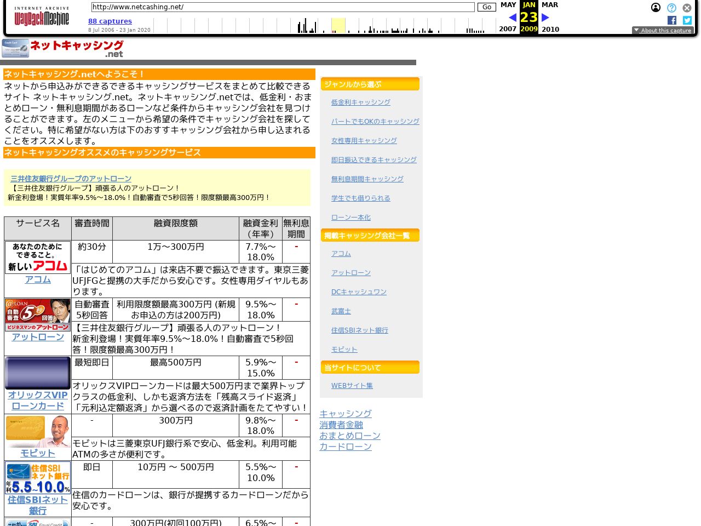The image size is (701, 526).
Task: Select MAR 2010 in the timeline
Action: [550, 5]
